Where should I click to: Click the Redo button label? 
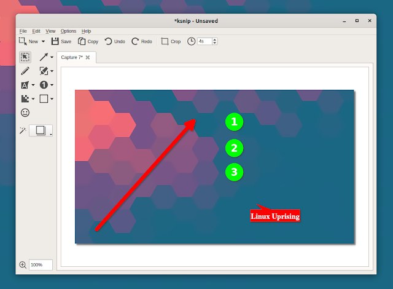[147, 41]
